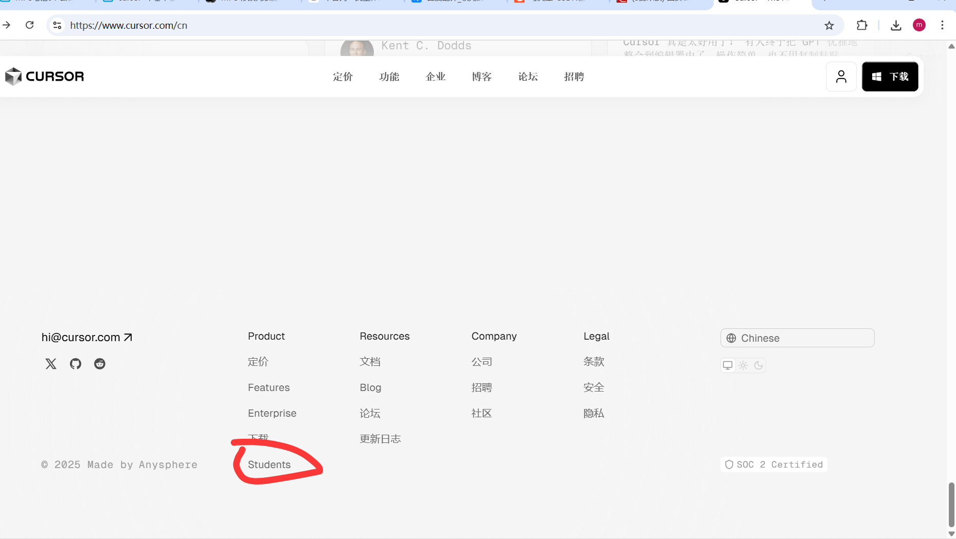Click the hi@cursor.com email link

[87, 337]
